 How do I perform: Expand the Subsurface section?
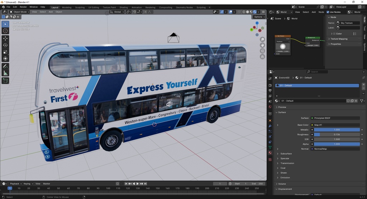click(x=286, y=154)
